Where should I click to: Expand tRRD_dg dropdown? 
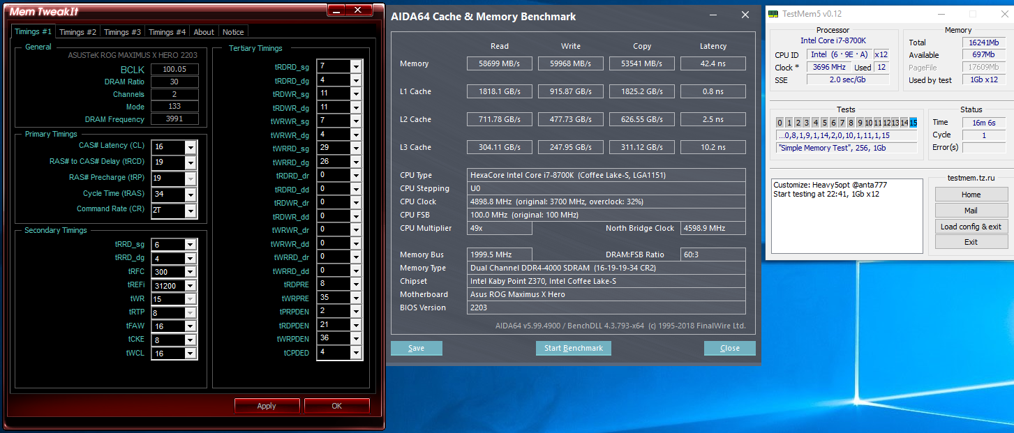[191, 259]
